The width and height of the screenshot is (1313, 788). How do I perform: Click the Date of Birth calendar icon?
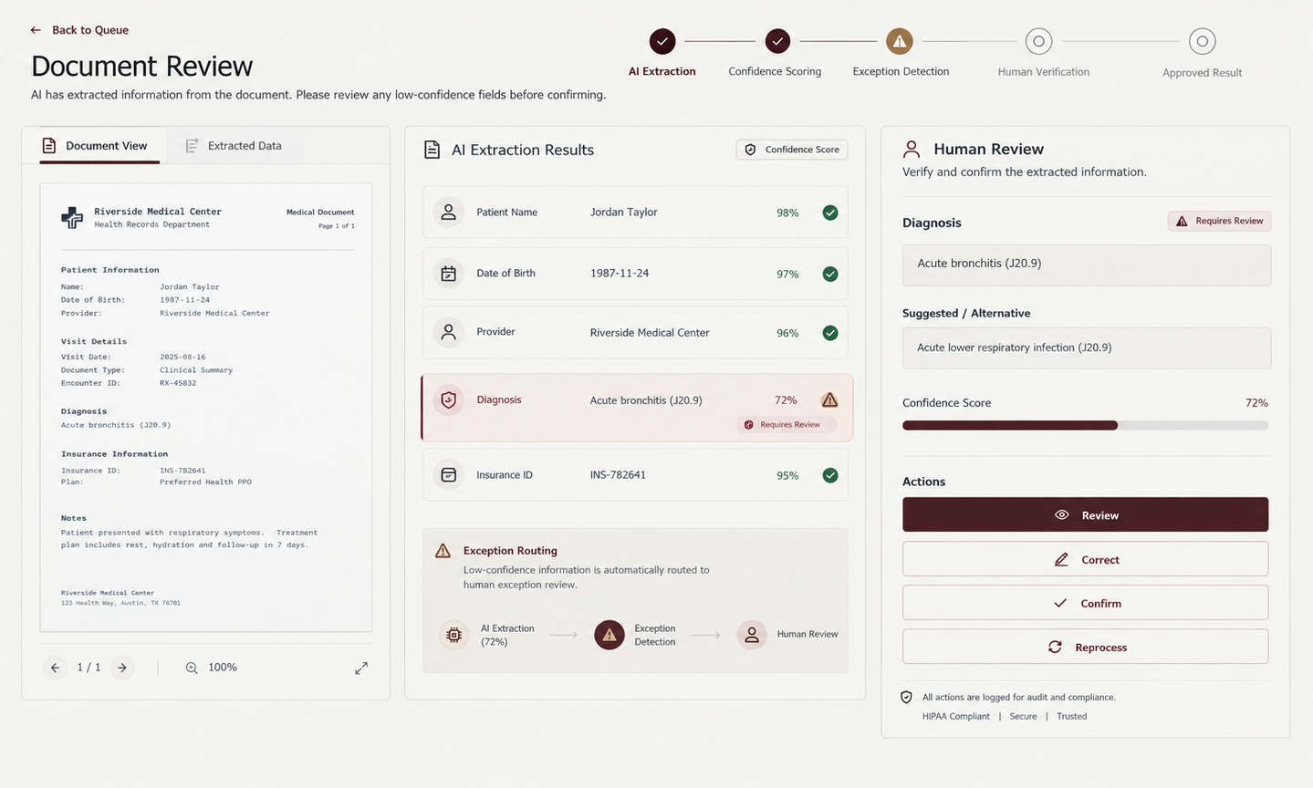(448, 274)
